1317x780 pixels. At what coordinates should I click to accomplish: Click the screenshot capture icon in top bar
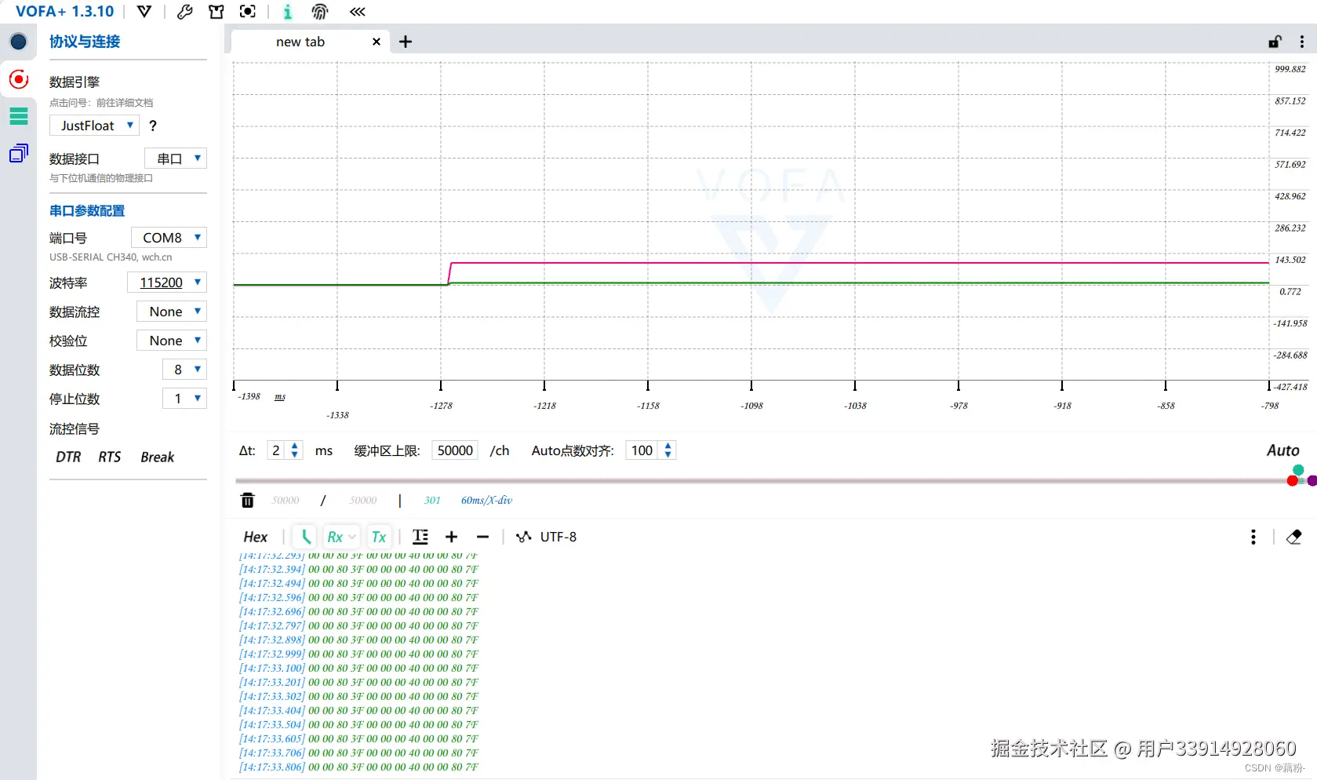(248, 12)
